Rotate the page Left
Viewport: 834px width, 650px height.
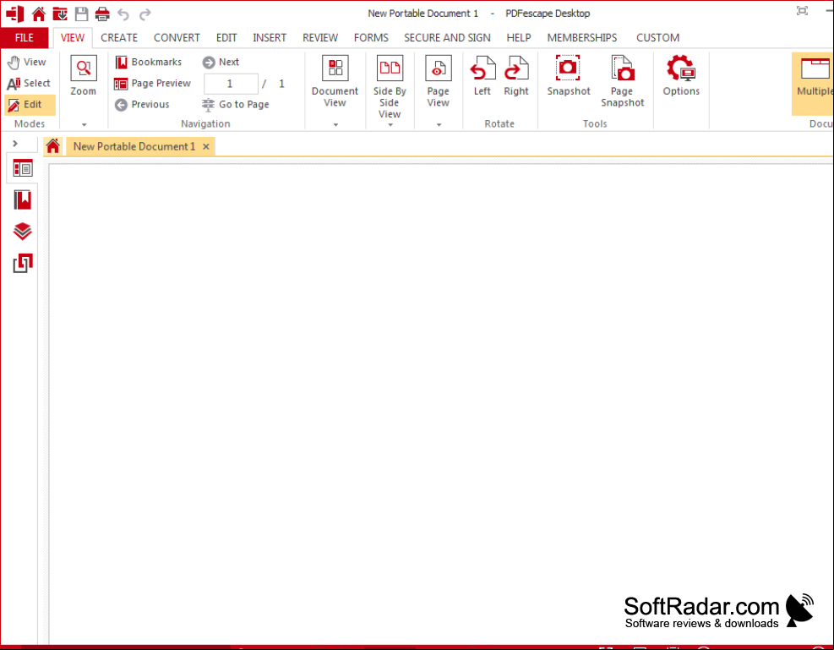point(482,76)
